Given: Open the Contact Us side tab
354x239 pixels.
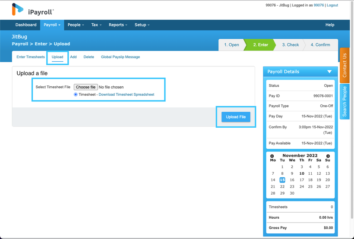Looking at the screenshot, I should tap(345, 65).
